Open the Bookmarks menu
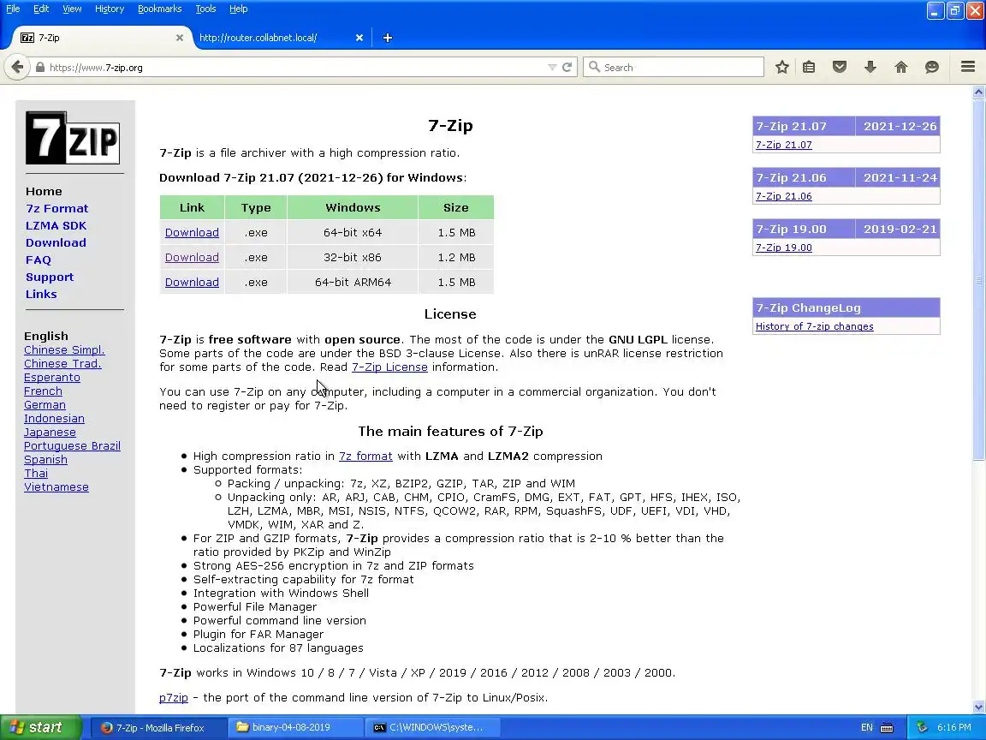Screen dimensions: 986x740 [160, 9]
